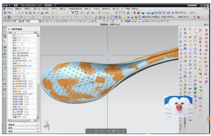211x136 pixels.
Task: Click the text 'A' tool icon
Action: pyautogui.click(x=200, y=50)
